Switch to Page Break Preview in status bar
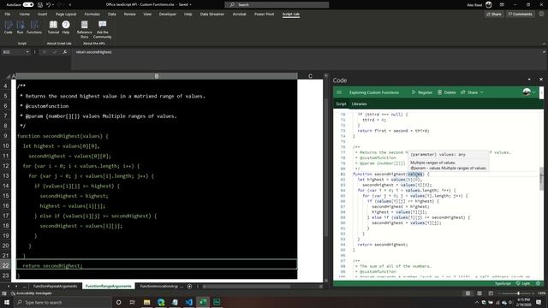548x308 pixels. point(491,293)
